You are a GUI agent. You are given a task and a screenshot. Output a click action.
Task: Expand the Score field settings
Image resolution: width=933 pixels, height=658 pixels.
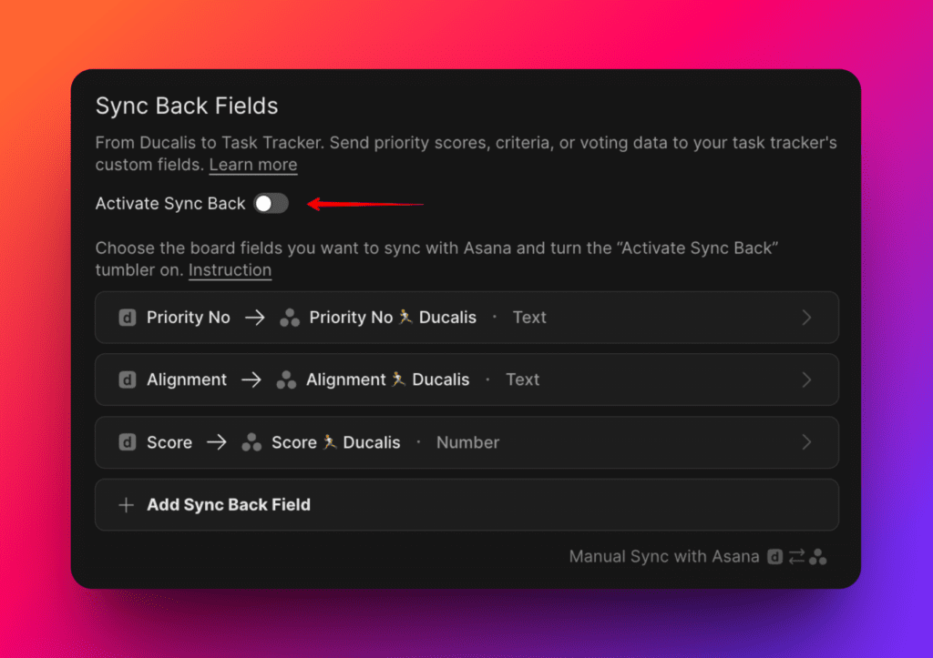click(805, 442)
